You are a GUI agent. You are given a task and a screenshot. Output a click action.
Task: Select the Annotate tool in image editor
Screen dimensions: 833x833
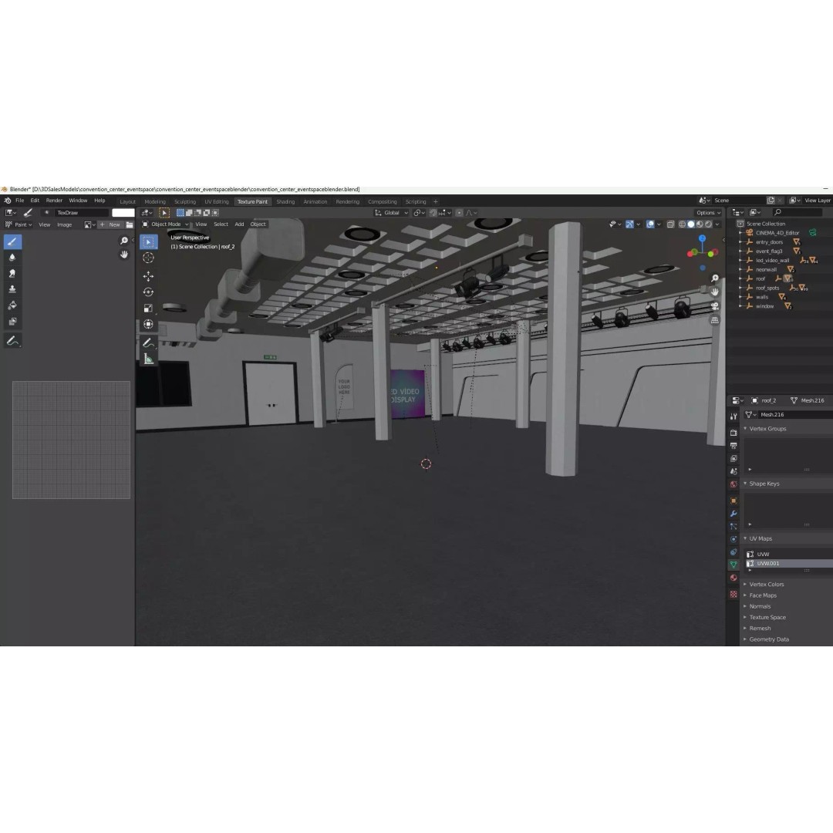click(13, 341)
